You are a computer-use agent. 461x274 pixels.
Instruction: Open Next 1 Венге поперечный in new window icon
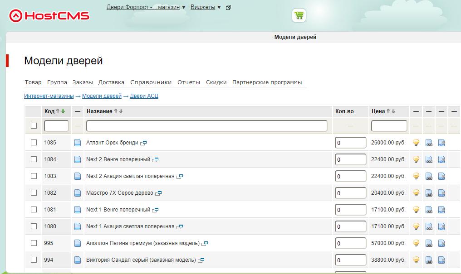[155, 210]
